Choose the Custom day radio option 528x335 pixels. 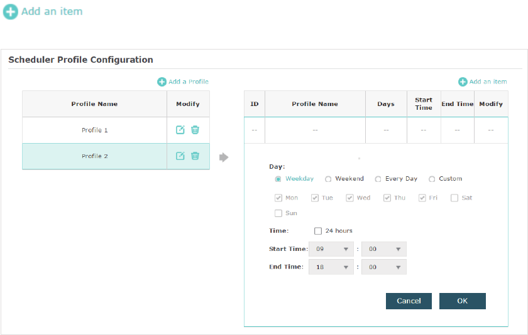432,179
